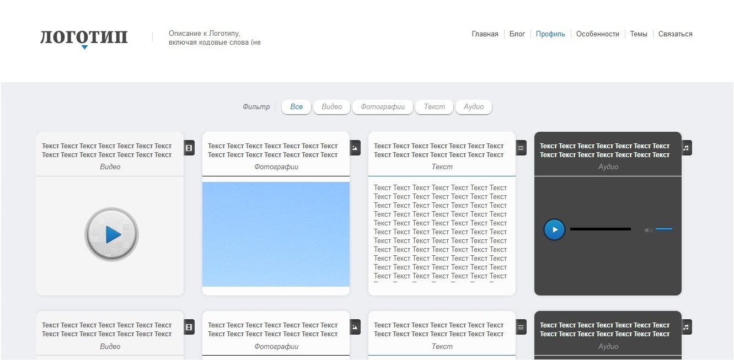Mute audio using the speaker icon
The width and height of the screenshot is (734, 360).
648,230
